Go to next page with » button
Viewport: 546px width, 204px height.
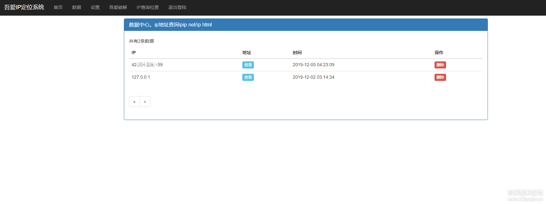(x=145, y=102)
